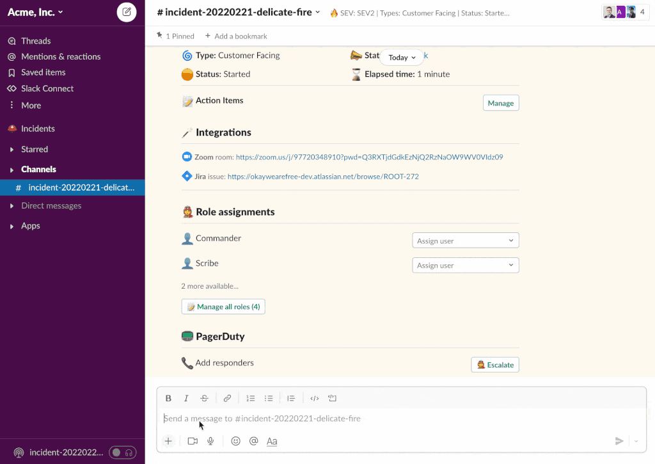Open the emoji picker
Screen dimensions: 655x464
235,441
